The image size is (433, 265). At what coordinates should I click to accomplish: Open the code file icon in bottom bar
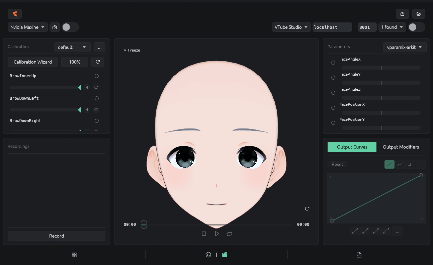pyautogui.click(x=359, y=255)
